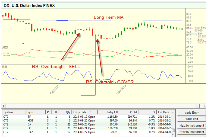Click the $9,200 profit cell
Viewport: 208px width, 138px height.
(133, 128)
